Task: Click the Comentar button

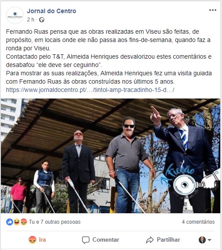Action: click(100, 240)
